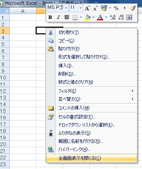Apply the percent style format
Viewport: 142px width, 169px height.
coord(116,8)
